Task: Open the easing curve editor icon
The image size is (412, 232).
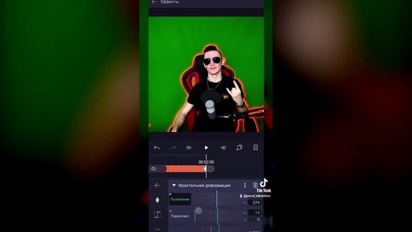Action: [x=157, y=215]
